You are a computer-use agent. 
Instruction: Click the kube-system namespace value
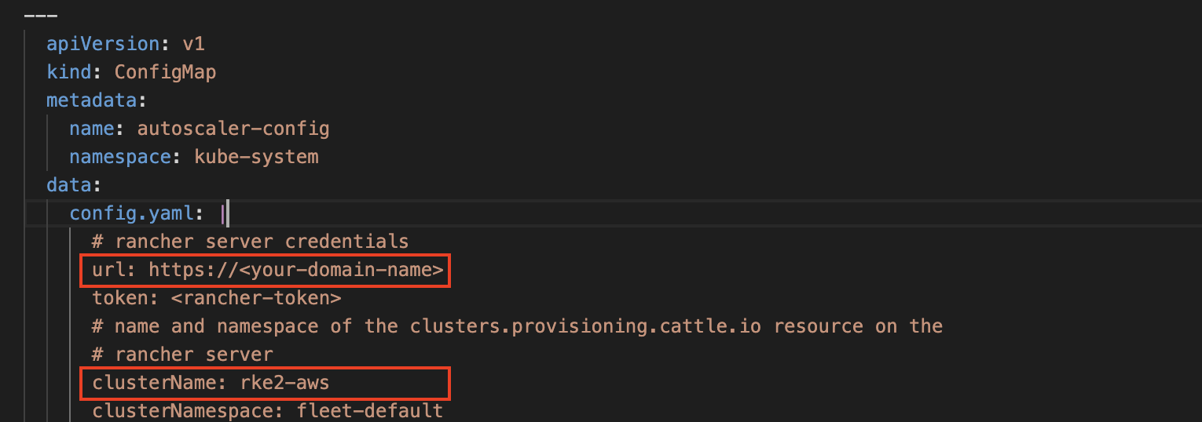256,157
